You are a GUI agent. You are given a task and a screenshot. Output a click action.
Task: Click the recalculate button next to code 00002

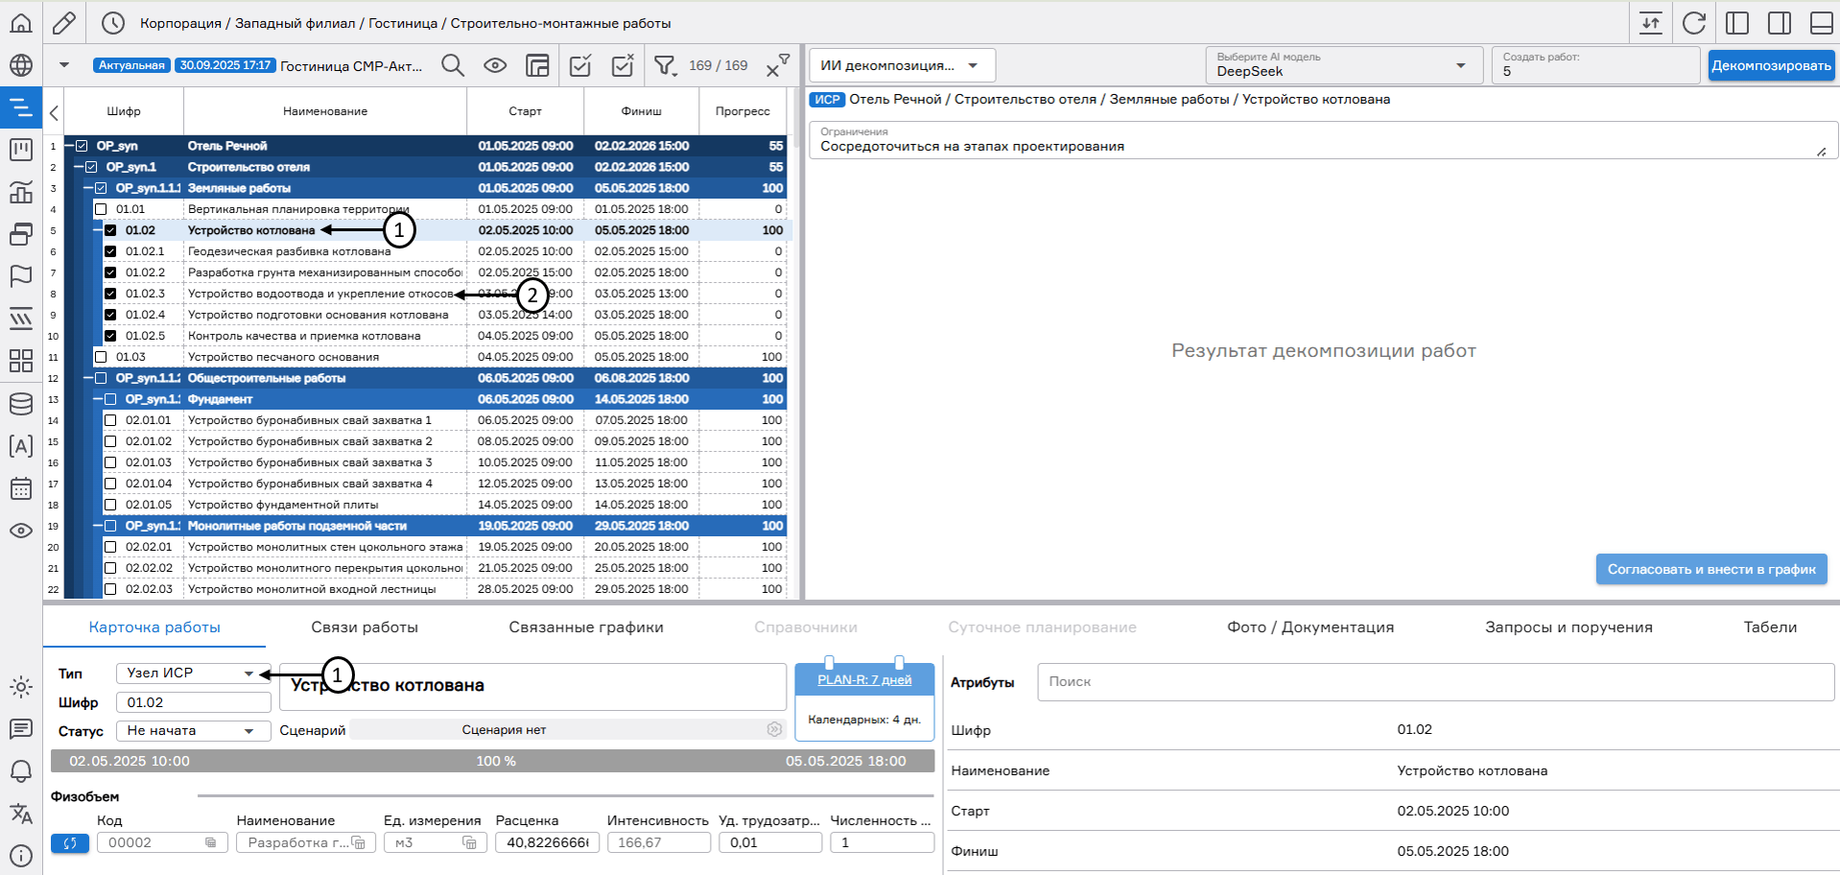point(70,842)
